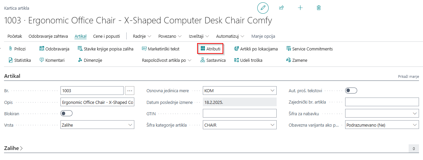423x160 pixels.
Task: Toggle the Aut. proš. tekstovi switch
Action: pos(351,91)
